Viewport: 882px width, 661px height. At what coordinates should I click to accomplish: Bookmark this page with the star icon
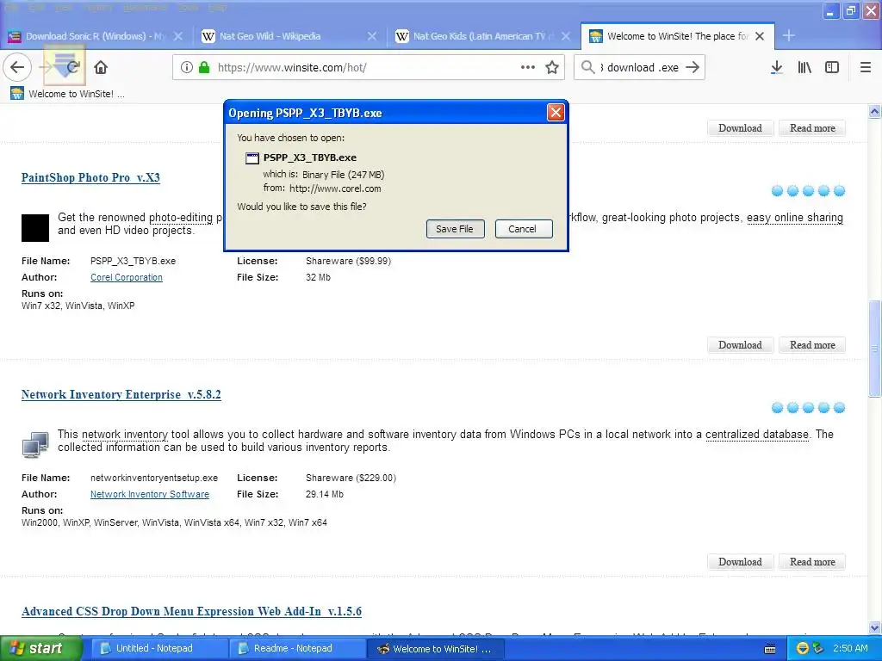pyautogui.click(x=552, y=67)
